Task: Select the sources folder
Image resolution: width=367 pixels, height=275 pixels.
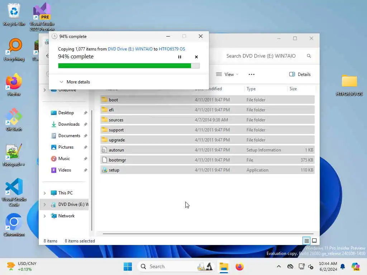Action: click(x=208, y=120)
